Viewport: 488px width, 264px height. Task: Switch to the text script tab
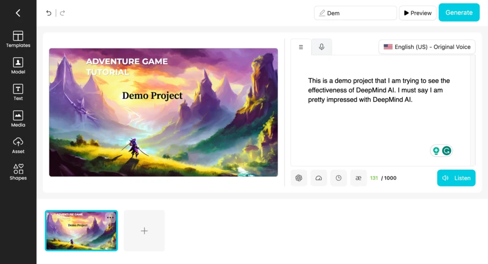coord(301,47)
